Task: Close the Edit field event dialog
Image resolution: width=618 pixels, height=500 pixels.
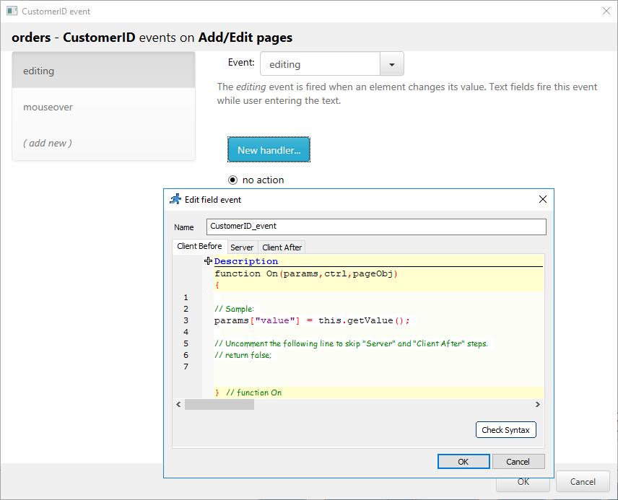Action: coord(543,199)
